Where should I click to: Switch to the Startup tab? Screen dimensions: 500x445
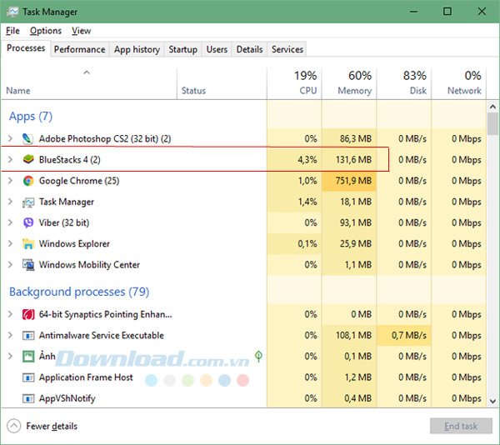182,49
